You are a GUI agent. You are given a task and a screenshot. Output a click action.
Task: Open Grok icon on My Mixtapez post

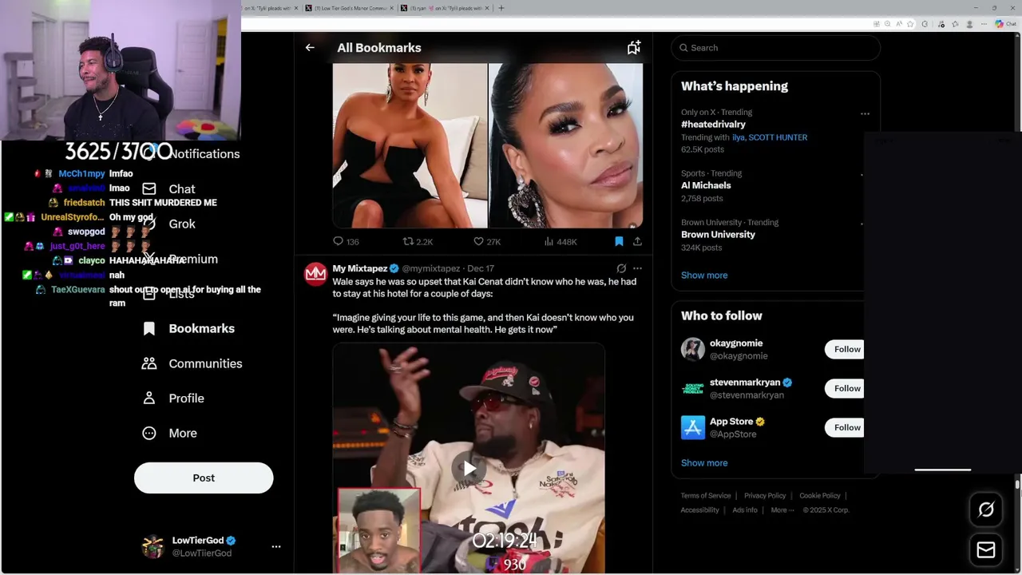click(621, 268)
